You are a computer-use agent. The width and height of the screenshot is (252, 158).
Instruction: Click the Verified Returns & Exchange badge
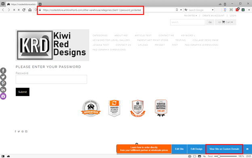[x=114, y=108]
